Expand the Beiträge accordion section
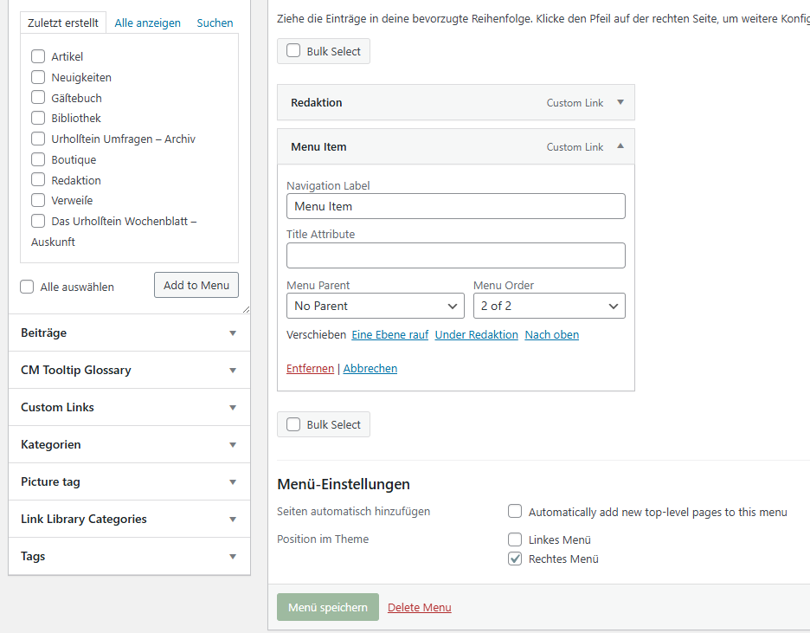 tap(232, 333)
